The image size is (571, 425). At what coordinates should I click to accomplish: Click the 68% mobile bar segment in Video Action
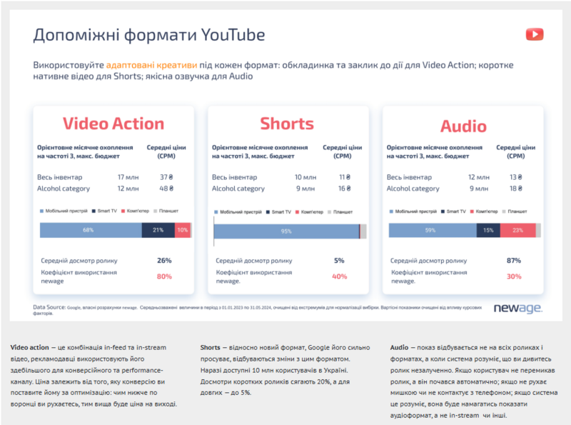click(91, 230)
